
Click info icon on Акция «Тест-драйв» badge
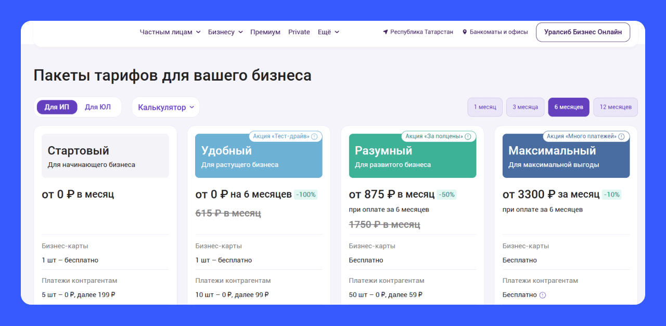coord(314,136)
